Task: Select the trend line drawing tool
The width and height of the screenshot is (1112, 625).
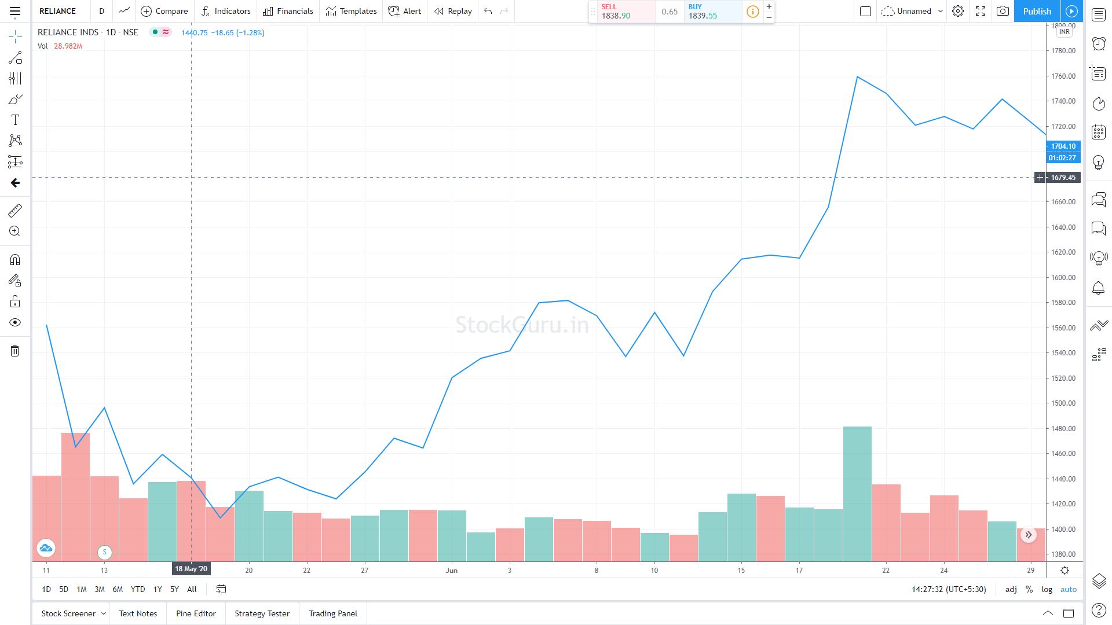Action: pyautogui.click(x=15, y=58)
